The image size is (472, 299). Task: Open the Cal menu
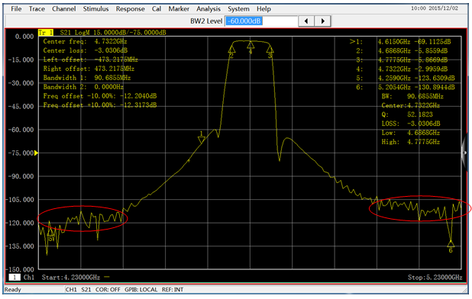click(x=157, y=9)
